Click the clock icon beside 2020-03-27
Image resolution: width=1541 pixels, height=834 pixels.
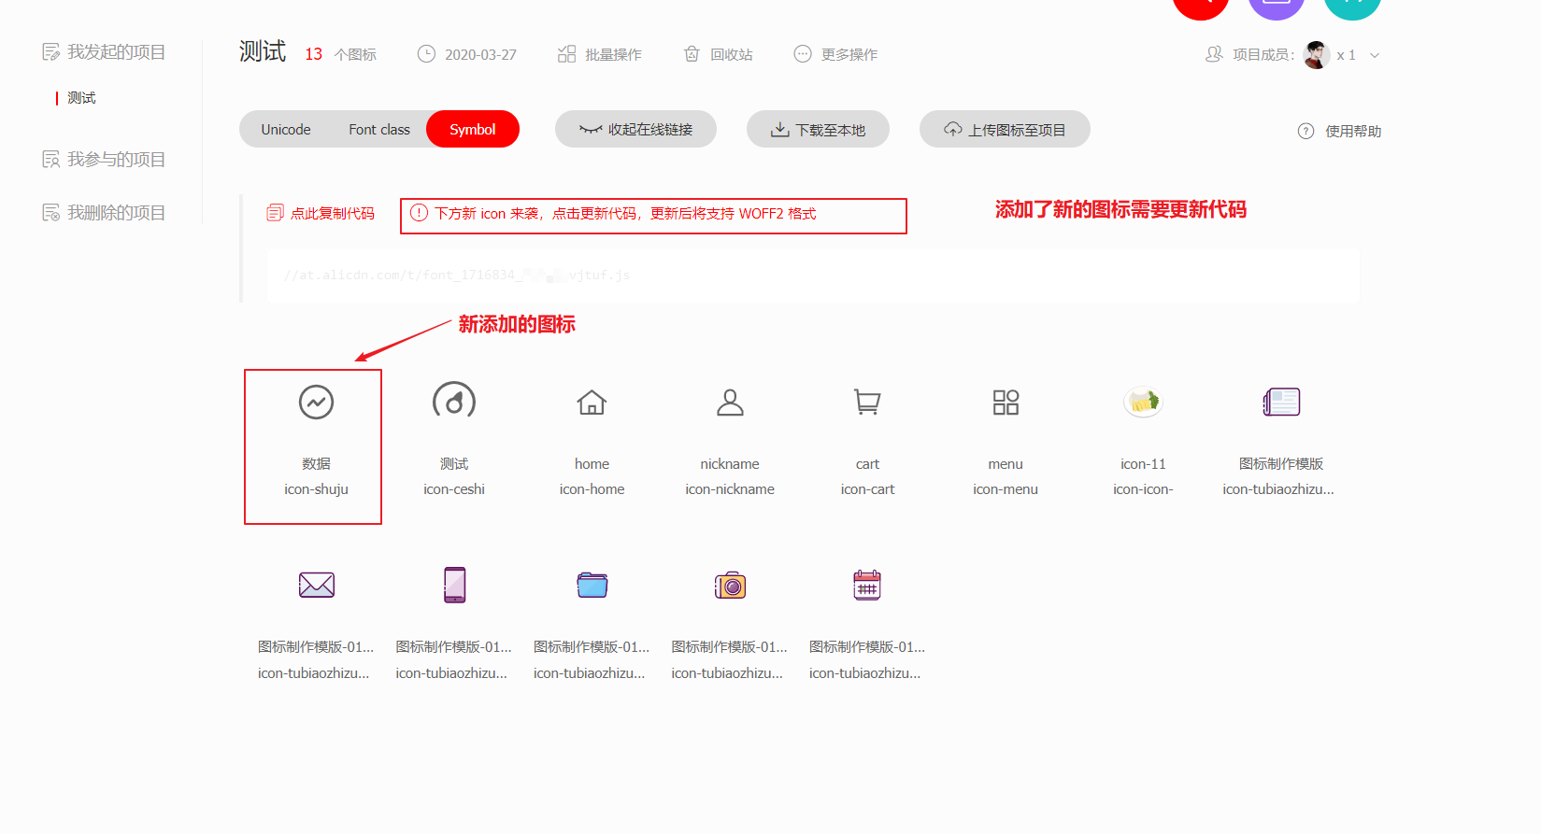[x=426, y=54]
